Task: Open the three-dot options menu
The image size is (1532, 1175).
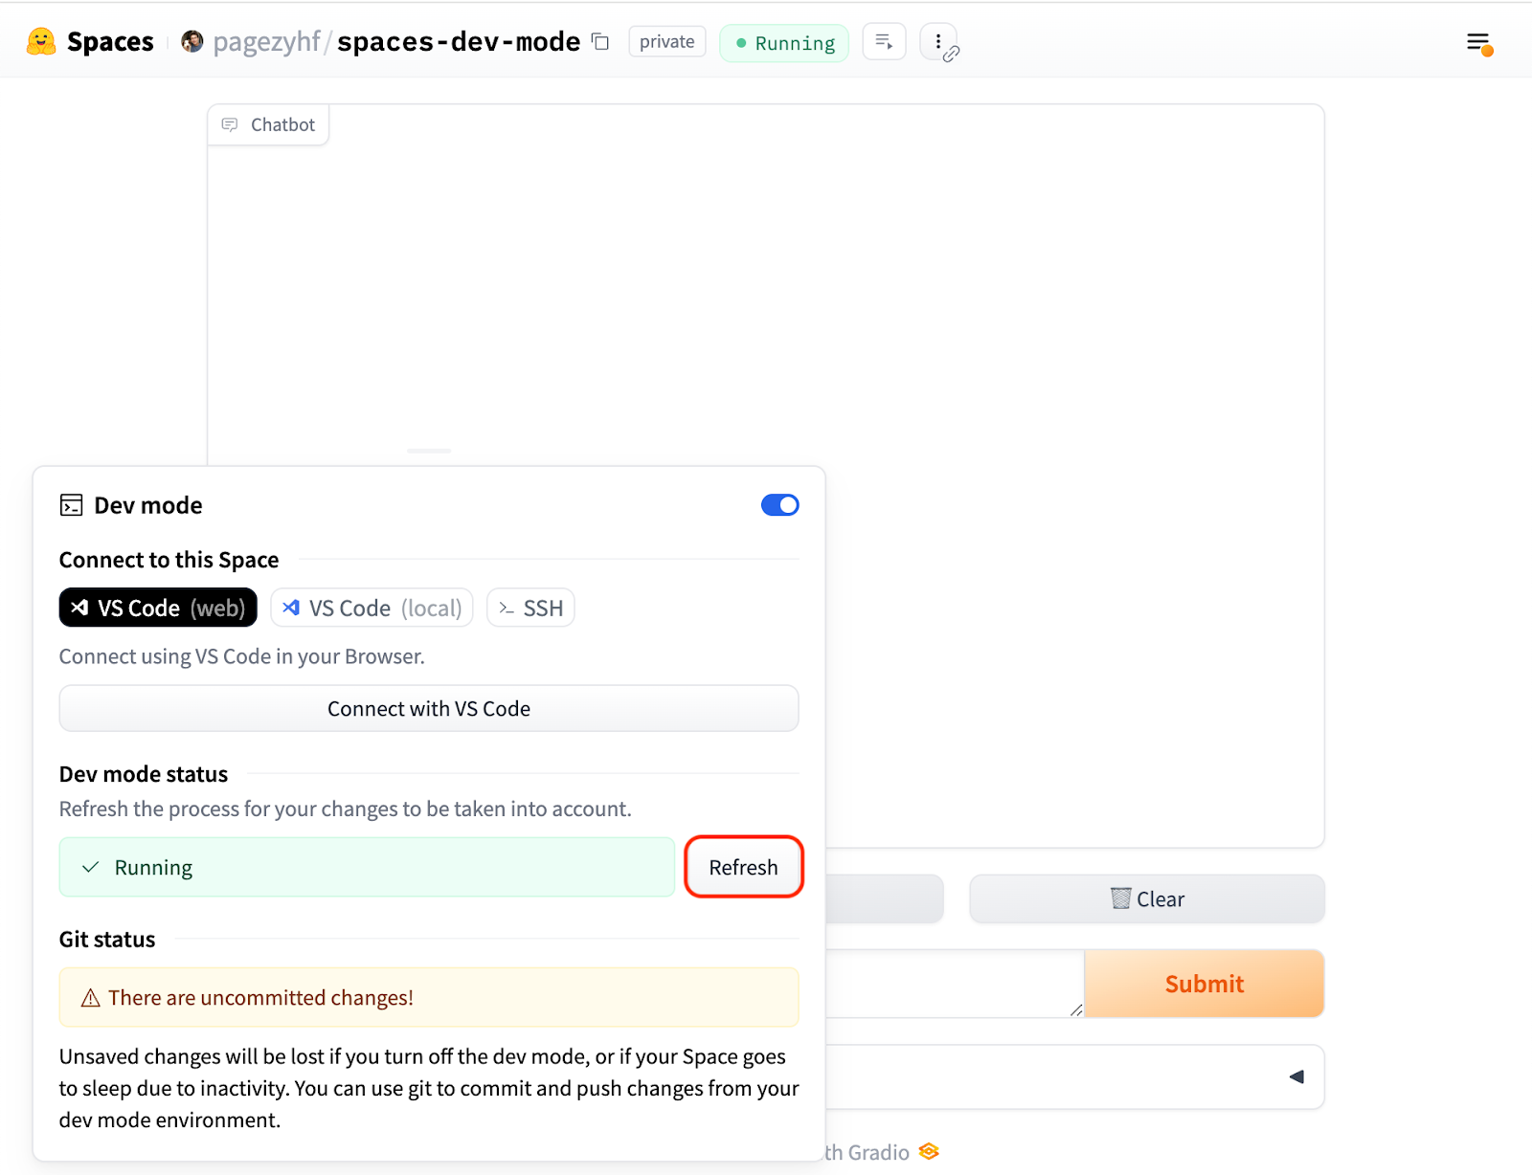Action: coord(937,41)
